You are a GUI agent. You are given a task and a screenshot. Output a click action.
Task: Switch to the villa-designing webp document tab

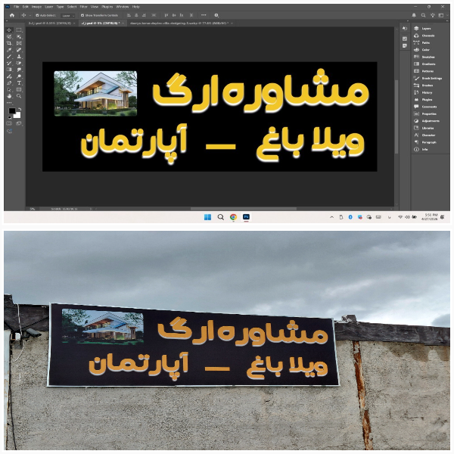pyautogui.click(x=179, y=23)
